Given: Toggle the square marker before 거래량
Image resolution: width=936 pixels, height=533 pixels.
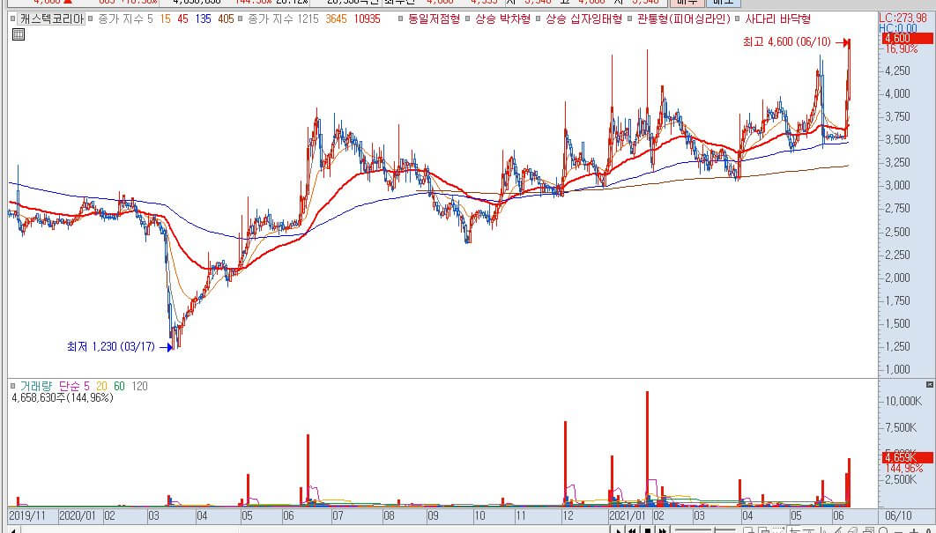Looking at the screenshot, I should pyautogui.click(x=12, y=386).
